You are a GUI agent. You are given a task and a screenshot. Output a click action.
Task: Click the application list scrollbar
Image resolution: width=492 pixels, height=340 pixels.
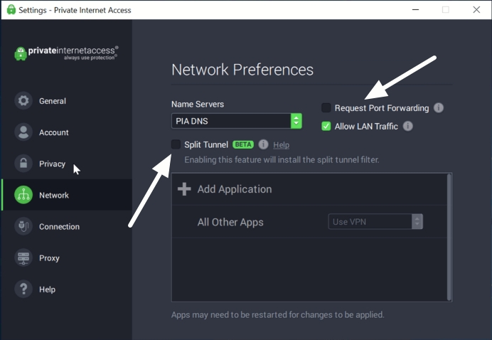pyautogui.click(x=449, y=238)
